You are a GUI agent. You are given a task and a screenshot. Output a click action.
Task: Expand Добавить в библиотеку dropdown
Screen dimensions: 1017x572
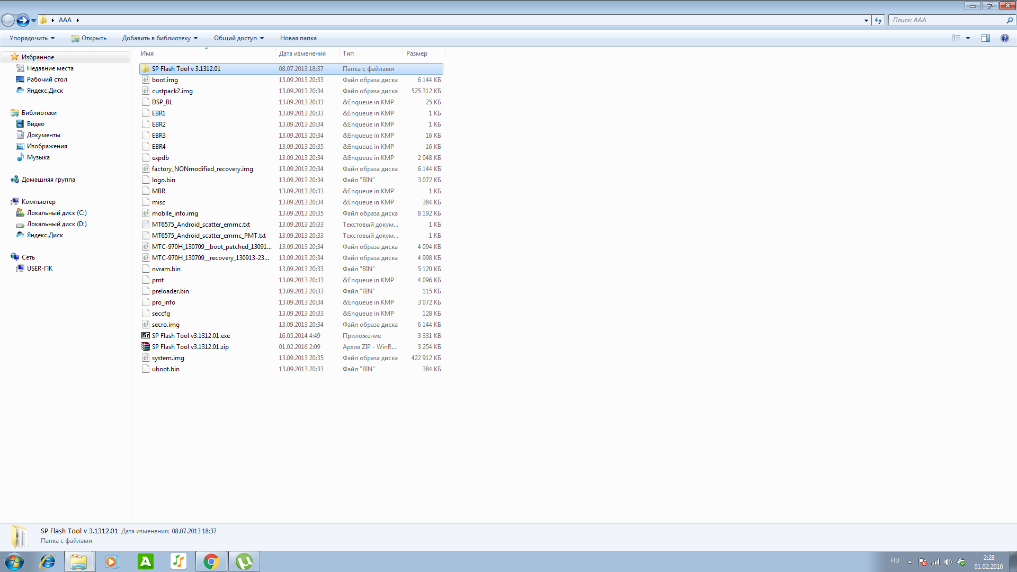click(159, 38)
